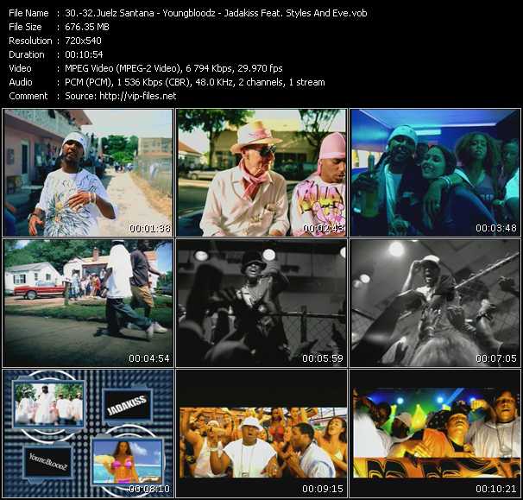The height and width of the screenshot is (500, 523).
Task: Open the thumbnail frame at 00:02:43
Action: 261,173
